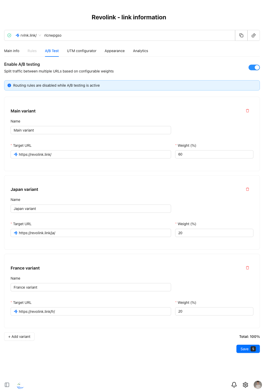Click the info icon in routing rules alert

pyautogui.click(x=9, y=85)
